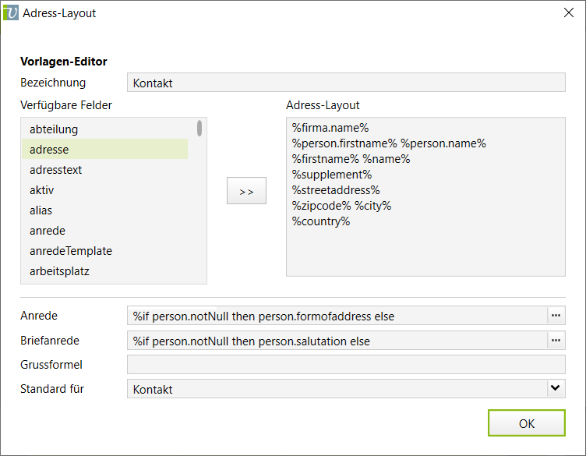Expand the Standard für dropdown arrow
Screen dimensions: 586x456
(555, 389)
